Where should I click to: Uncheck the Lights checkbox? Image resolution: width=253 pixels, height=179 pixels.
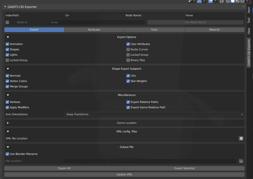point(7,55)
